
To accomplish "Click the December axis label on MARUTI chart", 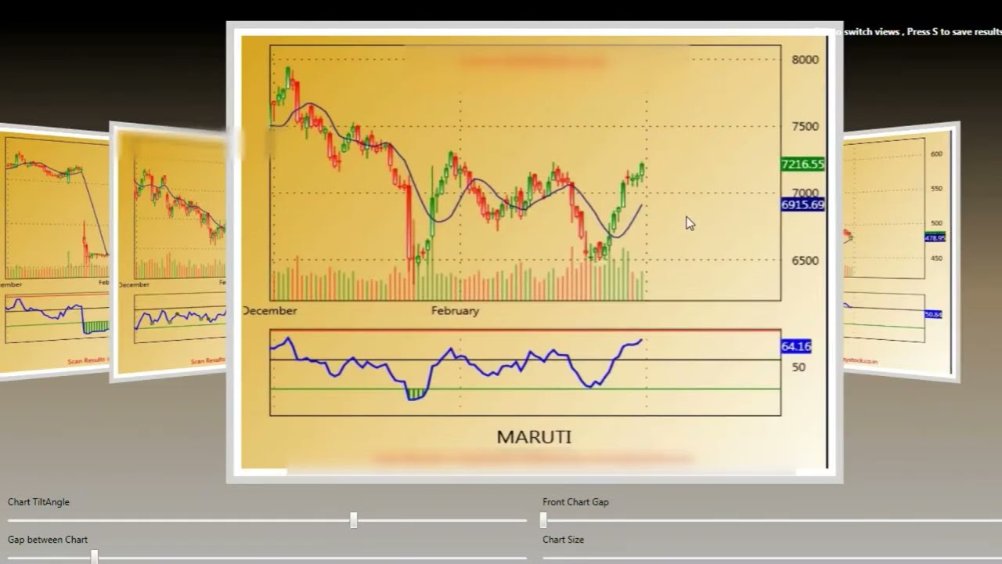I will (x=270, y=311).
